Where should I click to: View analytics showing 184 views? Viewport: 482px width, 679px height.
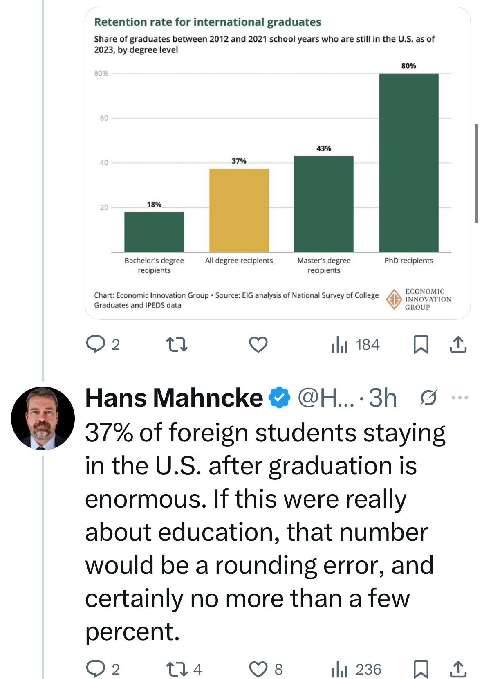[356, 345]
